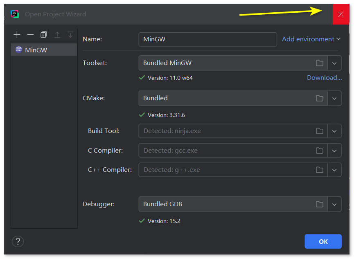Close the Open Project Wizard dialog
354x259 pixels.
[x=341, y=14]
